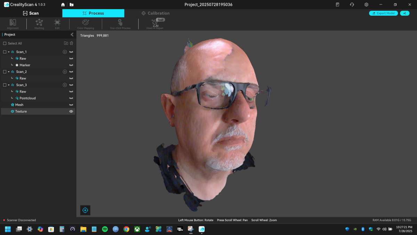Viewport: 417px width, 235px height.
Task: Click the share icon button beside Export Model
Action: [x=404, y=13]
